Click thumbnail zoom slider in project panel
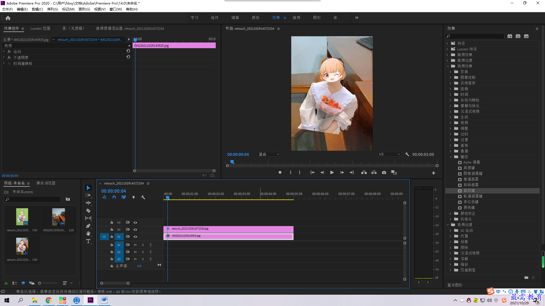This screenshot has width=545, height=306. (48, 283)
